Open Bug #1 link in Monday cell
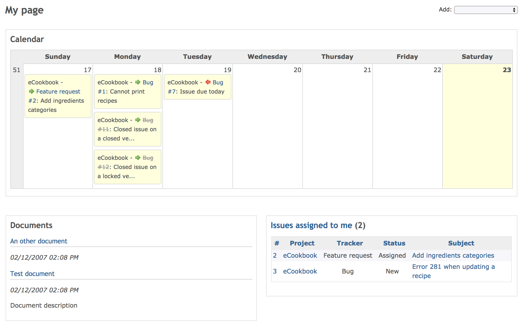The height and width of the screenshot is (327, 523). tap(148, 82)
